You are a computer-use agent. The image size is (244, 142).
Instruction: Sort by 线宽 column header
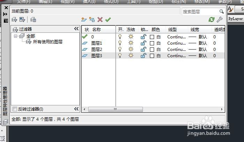[200, 29]
